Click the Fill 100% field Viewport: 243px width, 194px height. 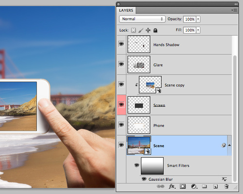[190, 30]
